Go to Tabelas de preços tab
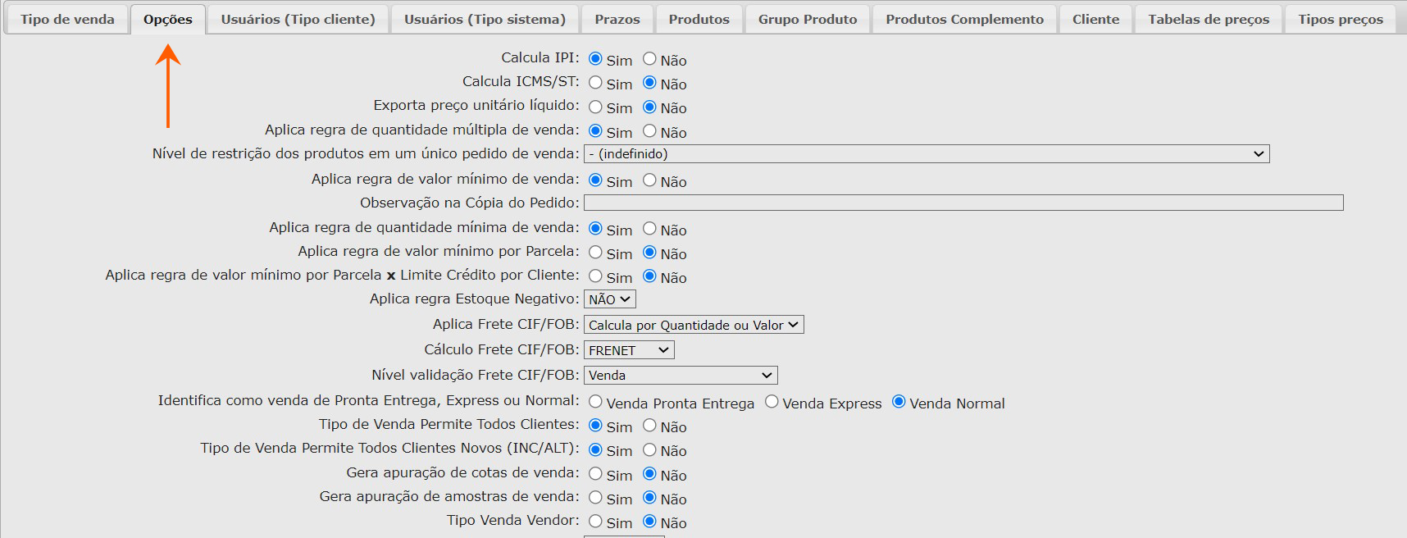The width and height of the screenshot is (1407, 538). click(1208, 19)
